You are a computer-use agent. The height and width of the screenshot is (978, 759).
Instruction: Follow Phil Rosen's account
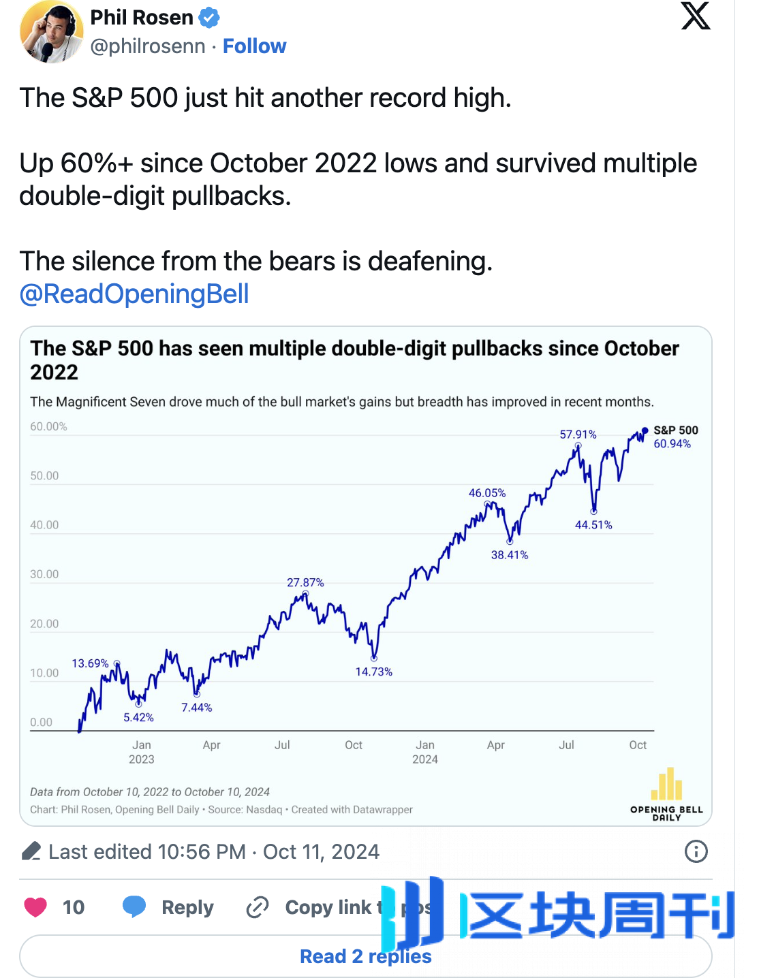[254, 46]
